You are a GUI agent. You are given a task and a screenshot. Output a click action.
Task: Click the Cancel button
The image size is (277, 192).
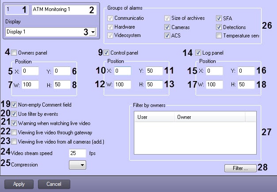54,184
